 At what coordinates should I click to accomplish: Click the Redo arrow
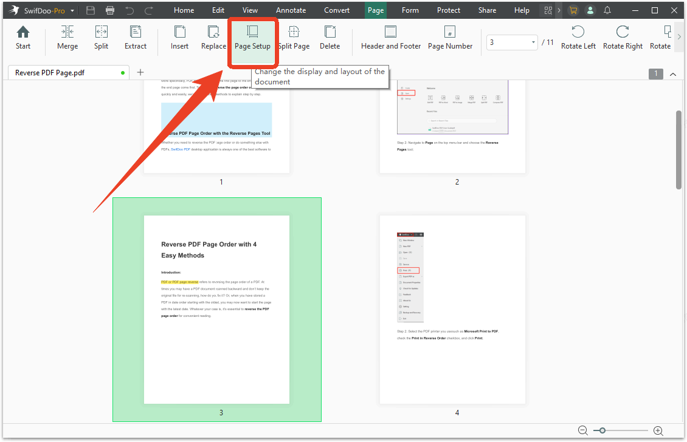149,10
